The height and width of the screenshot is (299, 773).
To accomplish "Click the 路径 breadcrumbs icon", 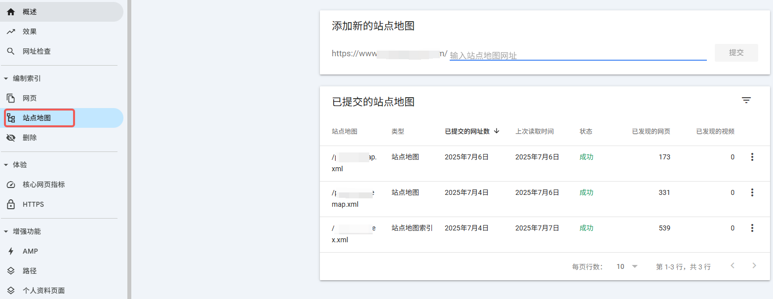I will pyautogui.click(x=11, y=270).
